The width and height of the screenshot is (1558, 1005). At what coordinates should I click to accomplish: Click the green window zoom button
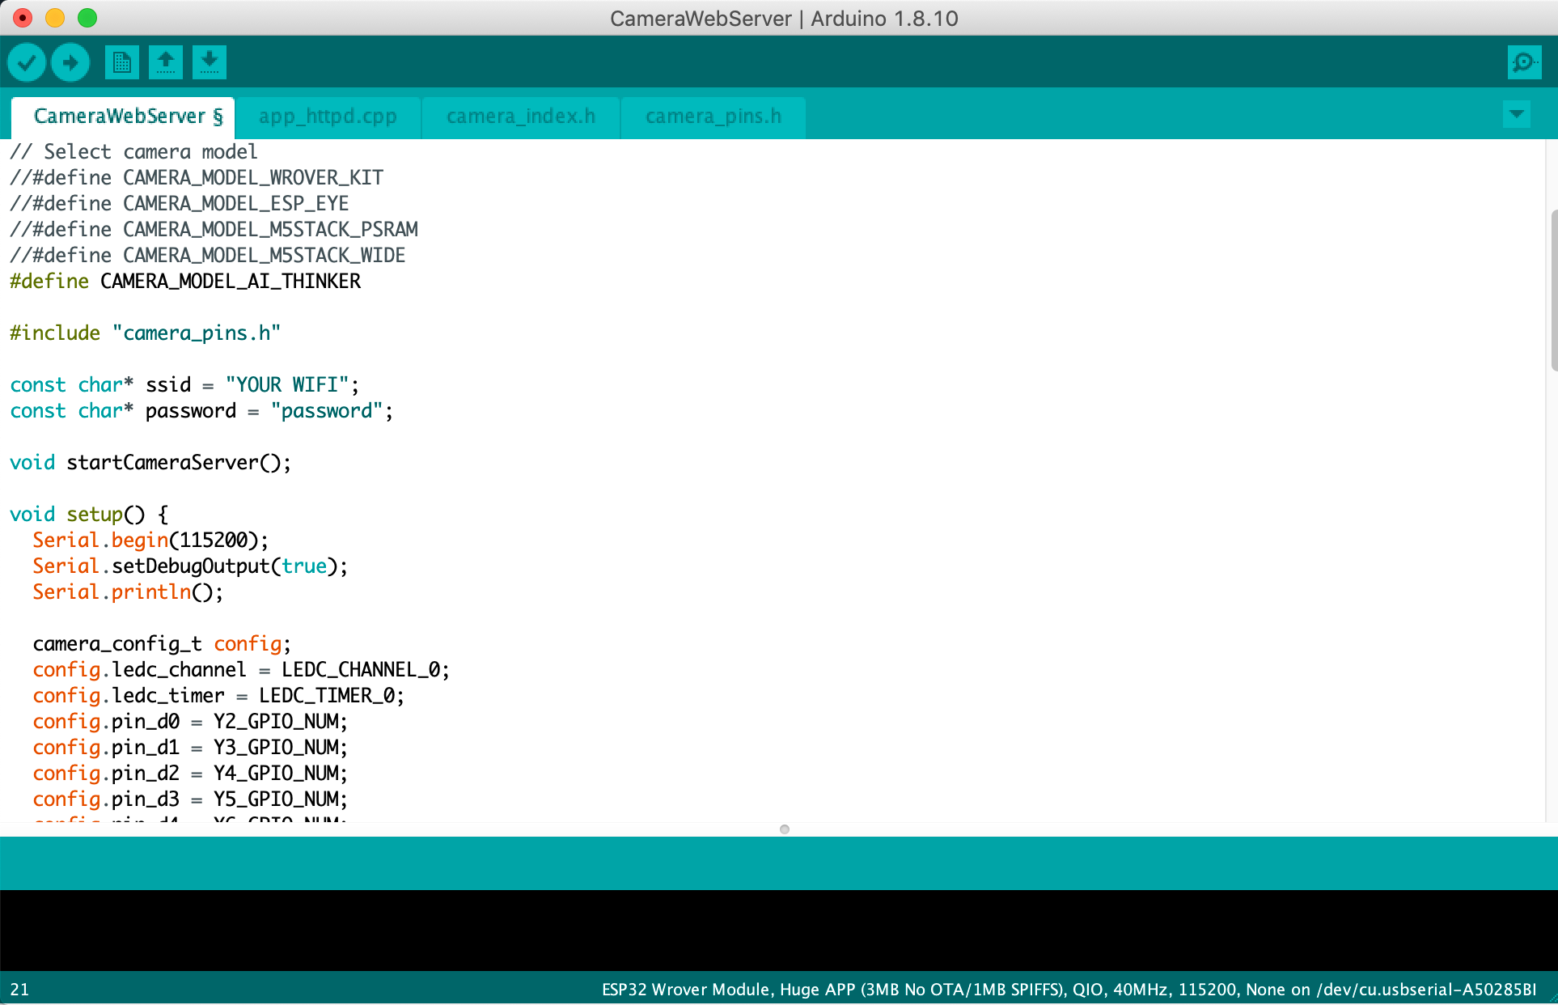pos(87,18)
